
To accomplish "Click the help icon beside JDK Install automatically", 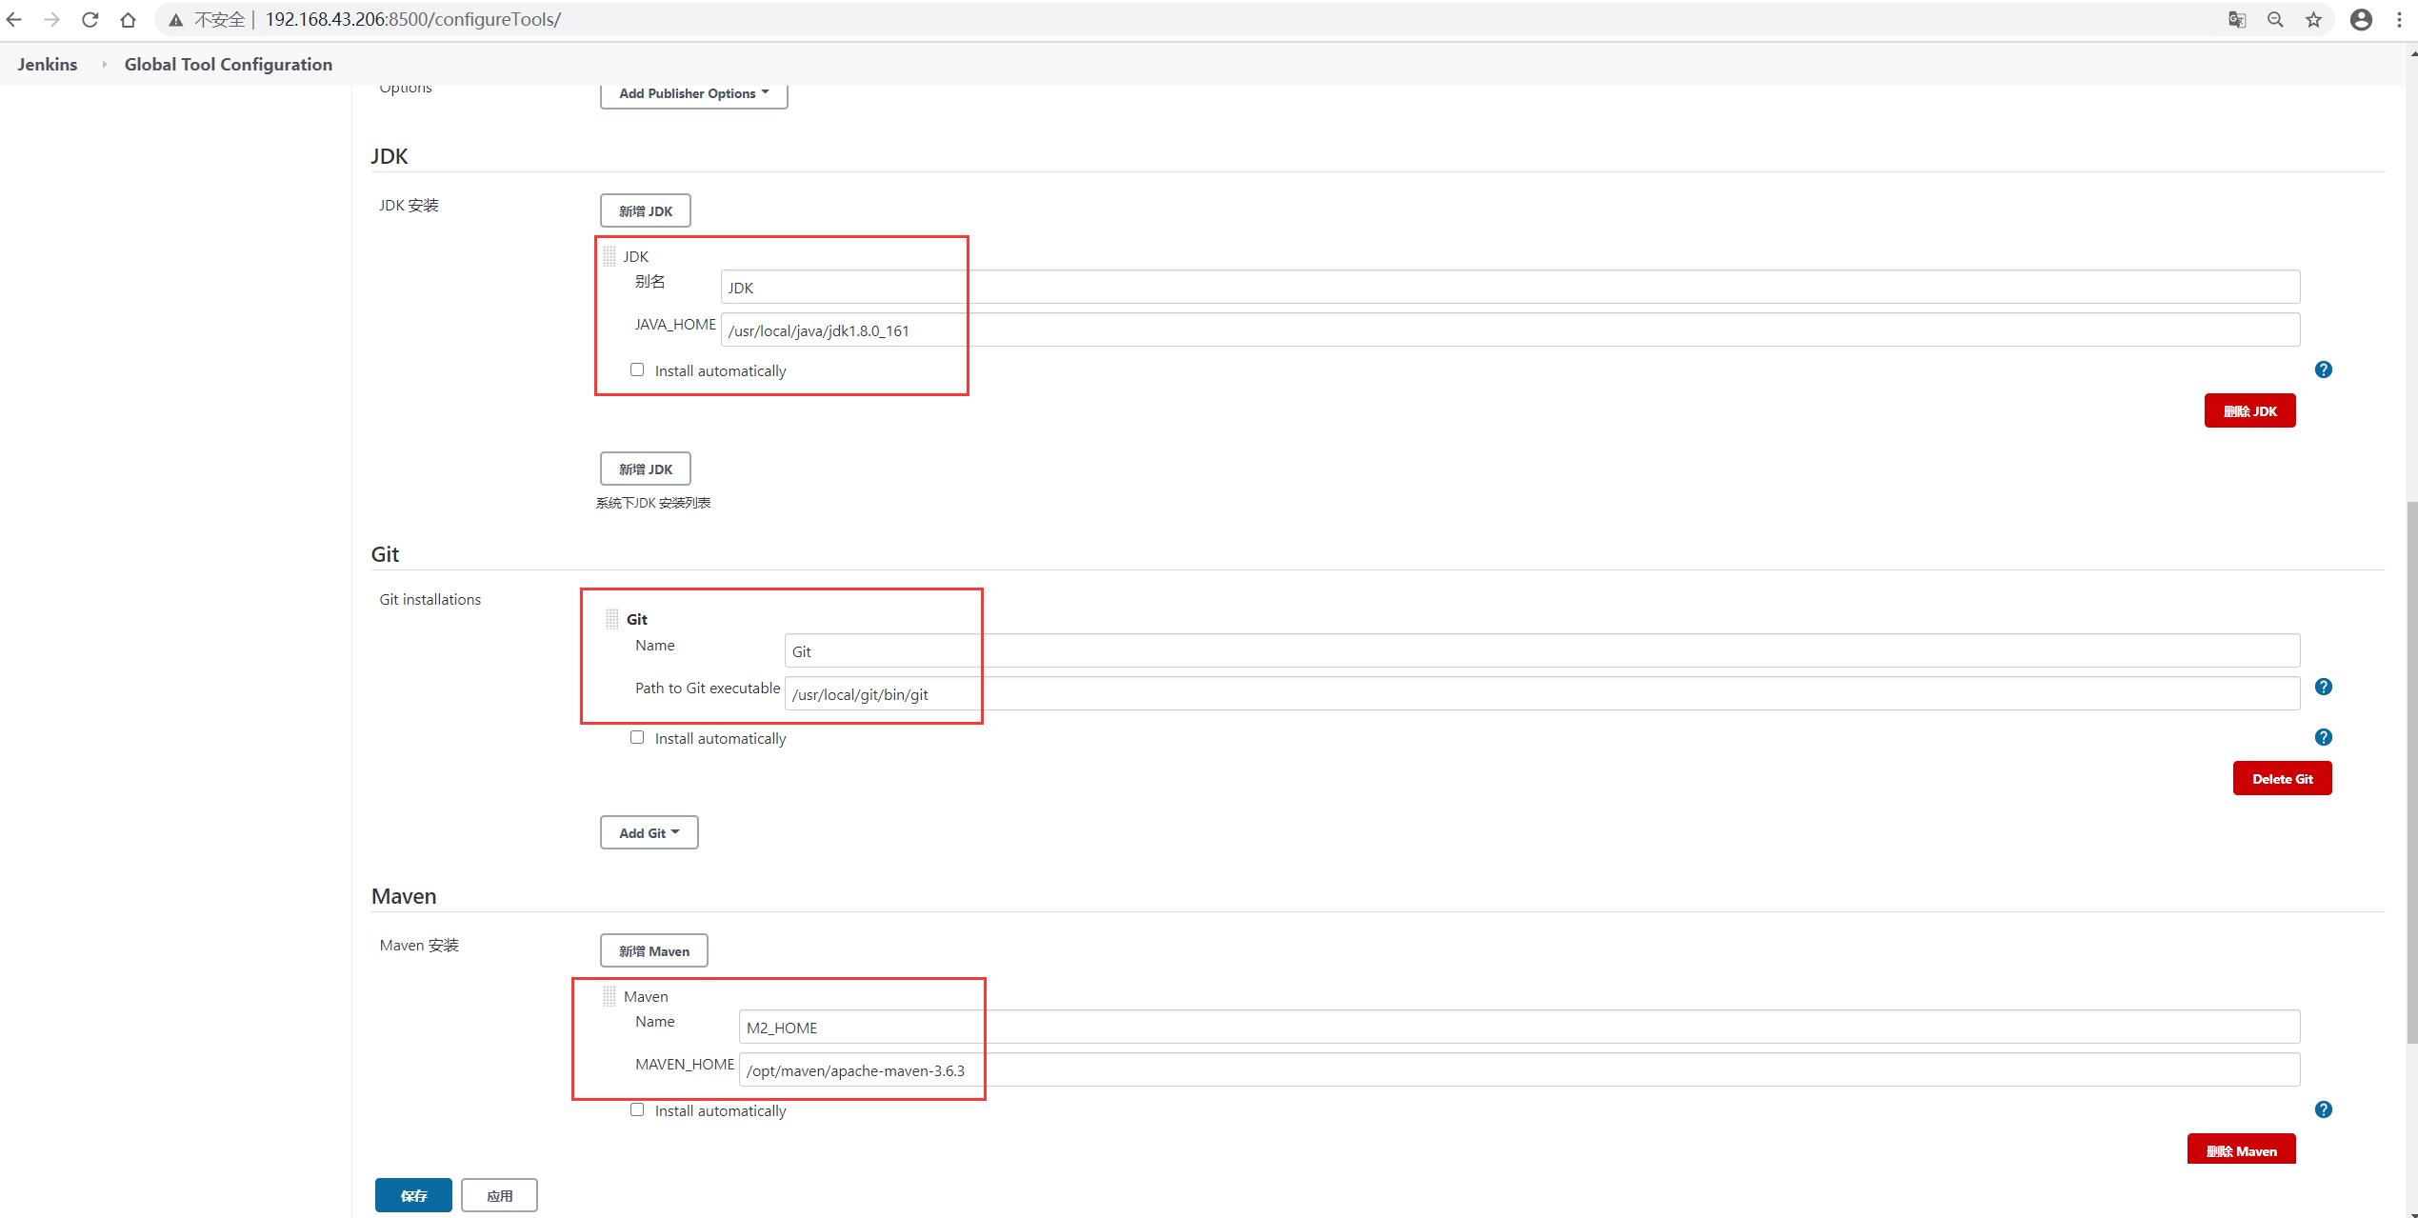I will 2323,369.
